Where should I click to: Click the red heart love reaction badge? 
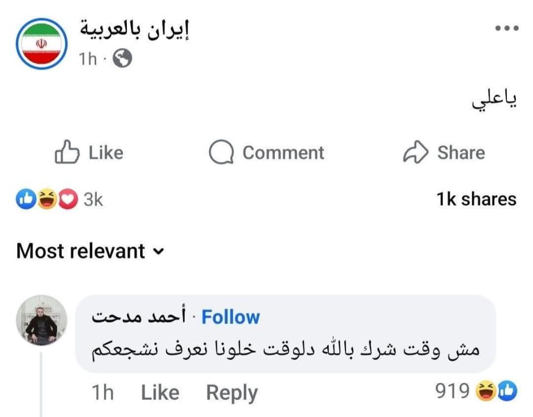[x=68, y=199]
